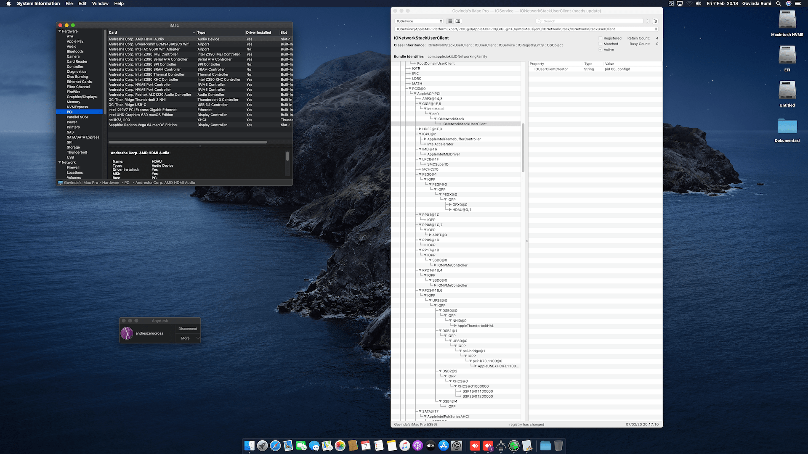Collapse the GIGE@1F,6 tree node
This screenshot has width=808, height=454.
coord(420,104)
